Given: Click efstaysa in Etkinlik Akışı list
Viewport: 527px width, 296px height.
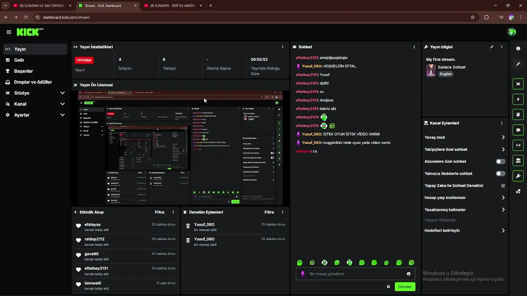Looking at the screenshot, I should 92,224.
